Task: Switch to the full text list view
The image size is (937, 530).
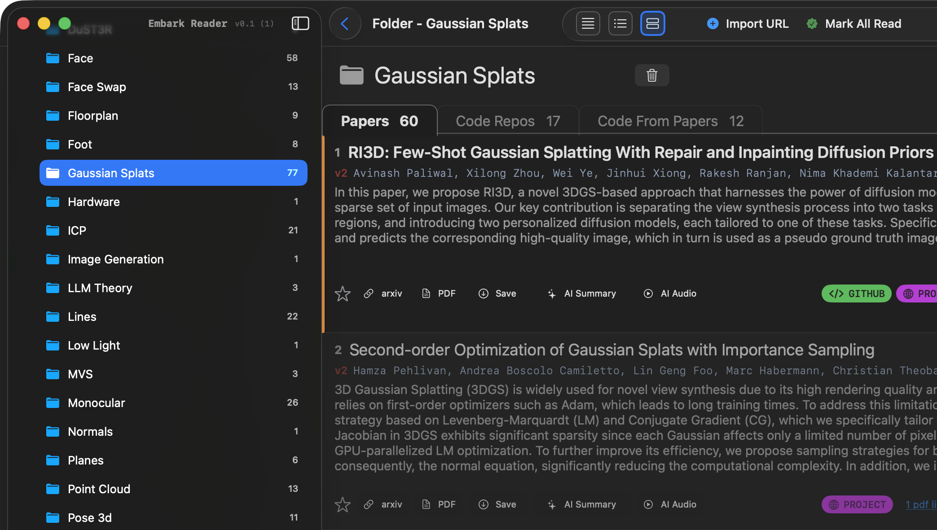Action: point(588,24)
